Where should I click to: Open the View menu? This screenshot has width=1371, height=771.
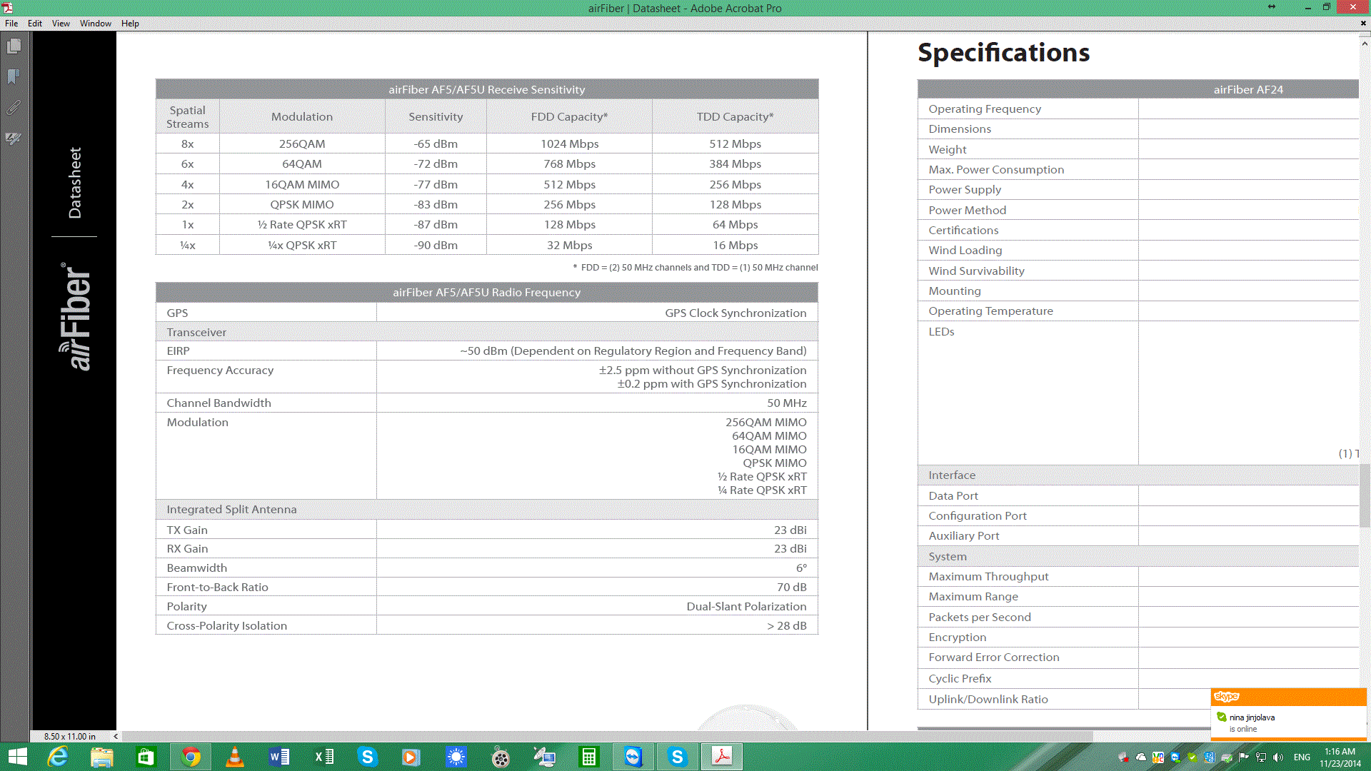tap(61, 24)
